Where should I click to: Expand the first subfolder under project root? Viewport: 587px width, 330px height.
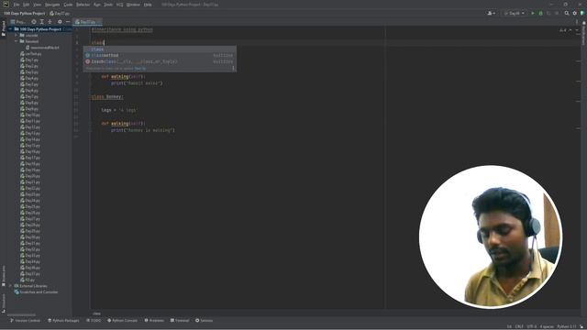coord(17,35)
